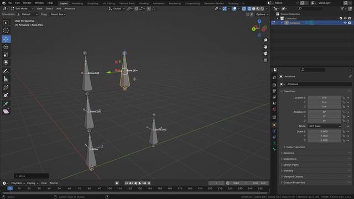Open the Object properties tab
This screenshot has height=199, width=354.
(x=274, y=125)
